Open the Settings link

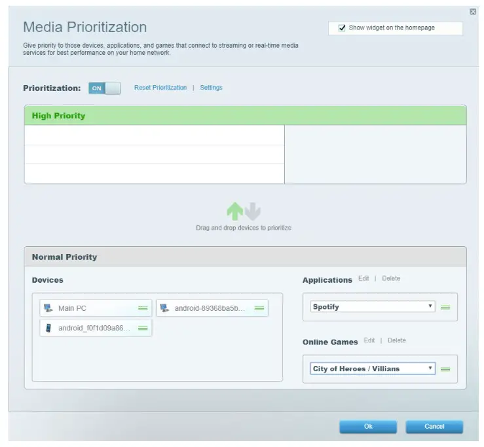[x=211, y=88]
